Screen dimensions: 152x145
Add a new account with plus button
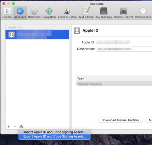(9, 127)
